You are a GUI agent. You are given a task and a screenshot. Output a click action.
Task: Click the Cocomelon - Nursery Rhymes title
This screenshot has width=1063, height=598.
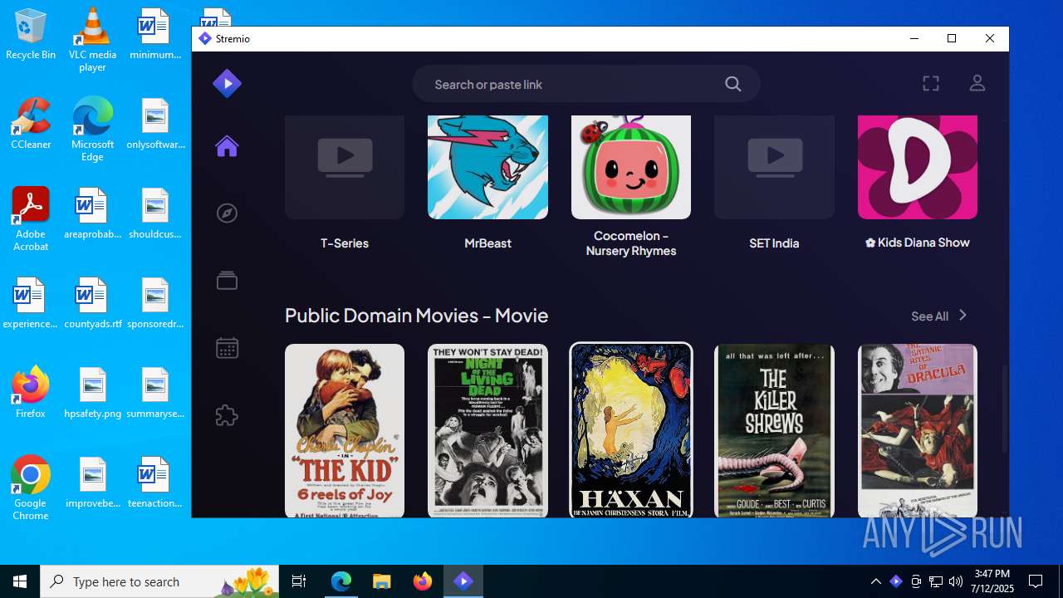pyautogui.click(x=631, y=243)
